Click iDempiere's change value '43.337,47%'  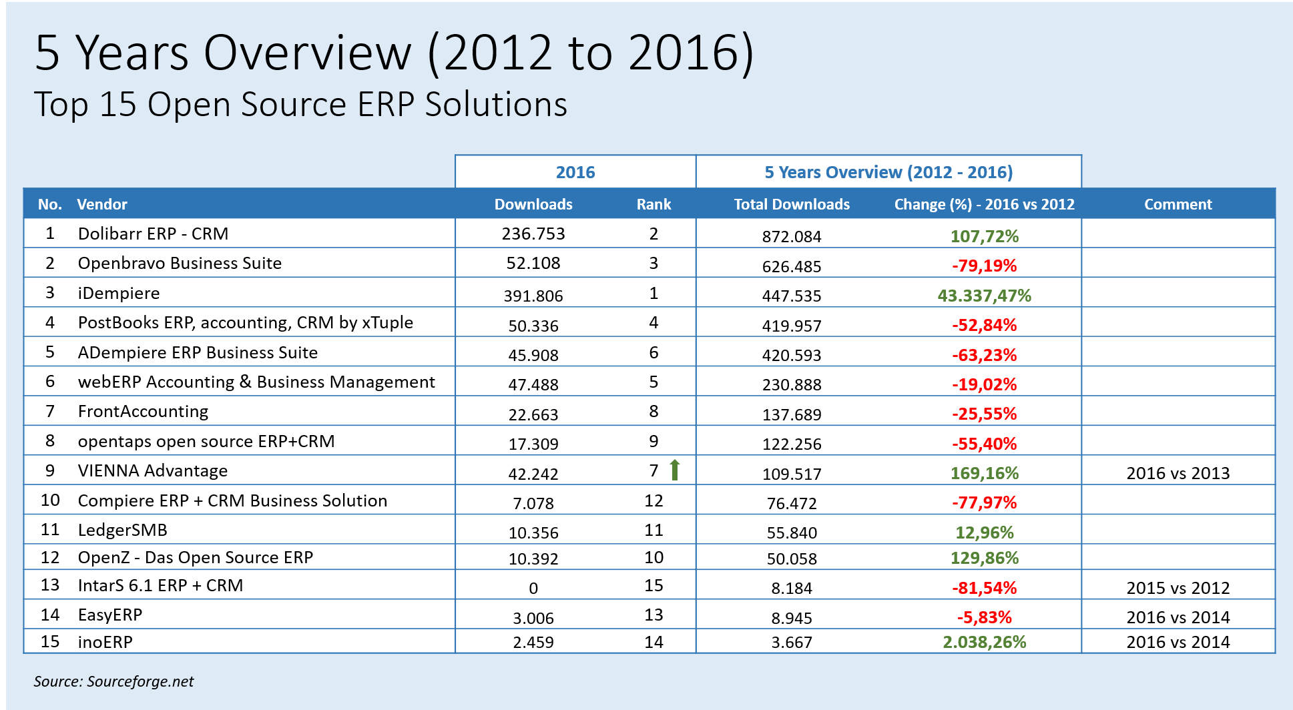(985, 296)
